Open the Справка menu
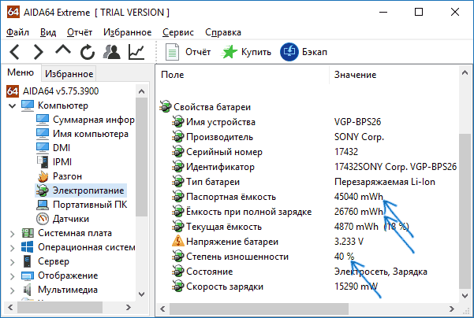 (x=223, y=32)
